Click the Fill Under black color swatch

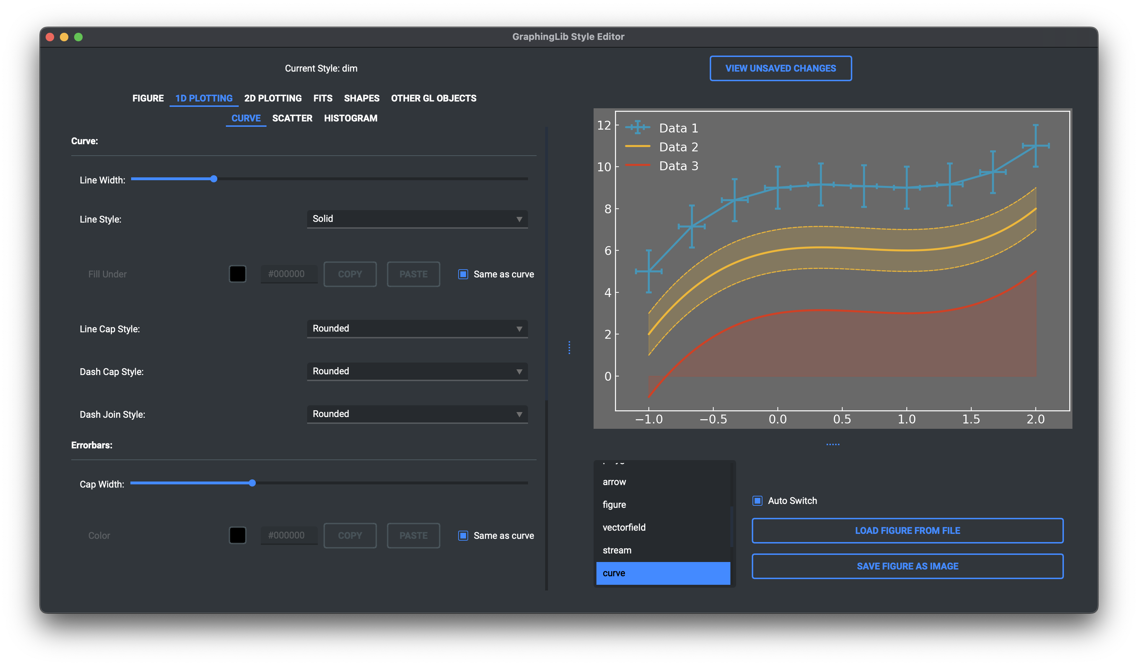pyautogui.click(x=237, y=274)
